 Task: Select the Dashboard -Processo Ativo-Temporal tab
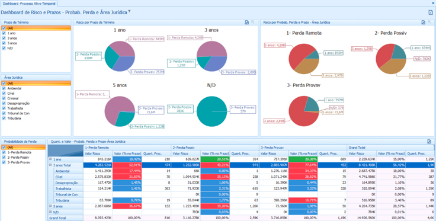[29, 4]
